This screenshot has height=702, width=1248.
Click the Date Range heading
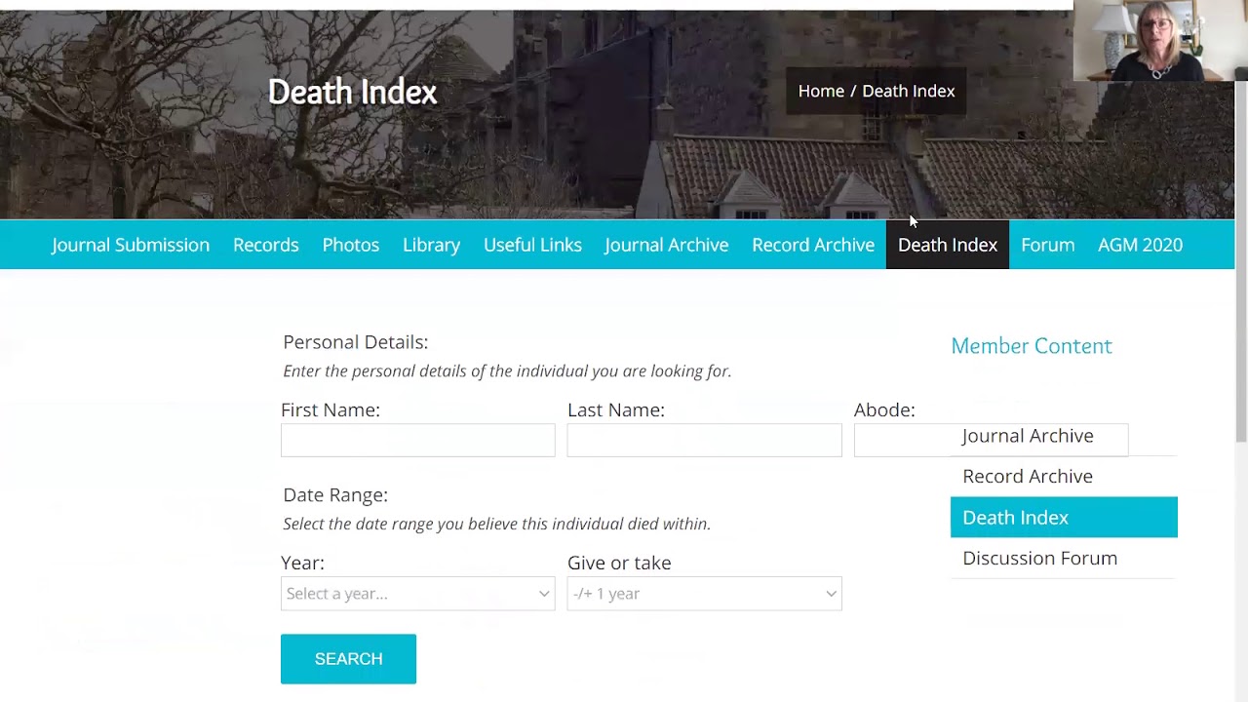click(x=335, y=495)
